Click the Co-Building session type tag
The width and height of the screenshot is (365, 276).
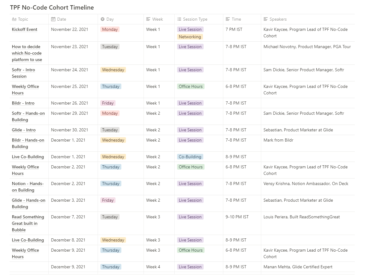190,157
